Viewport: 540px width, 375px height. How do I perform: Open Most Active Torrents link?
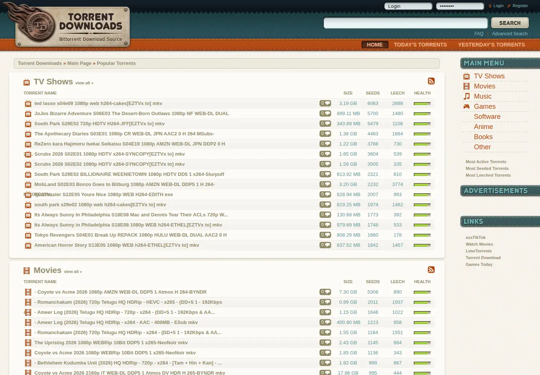(486, 162)
